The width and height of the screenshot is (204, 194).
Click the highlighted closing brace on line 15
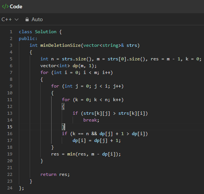(63, 127)
